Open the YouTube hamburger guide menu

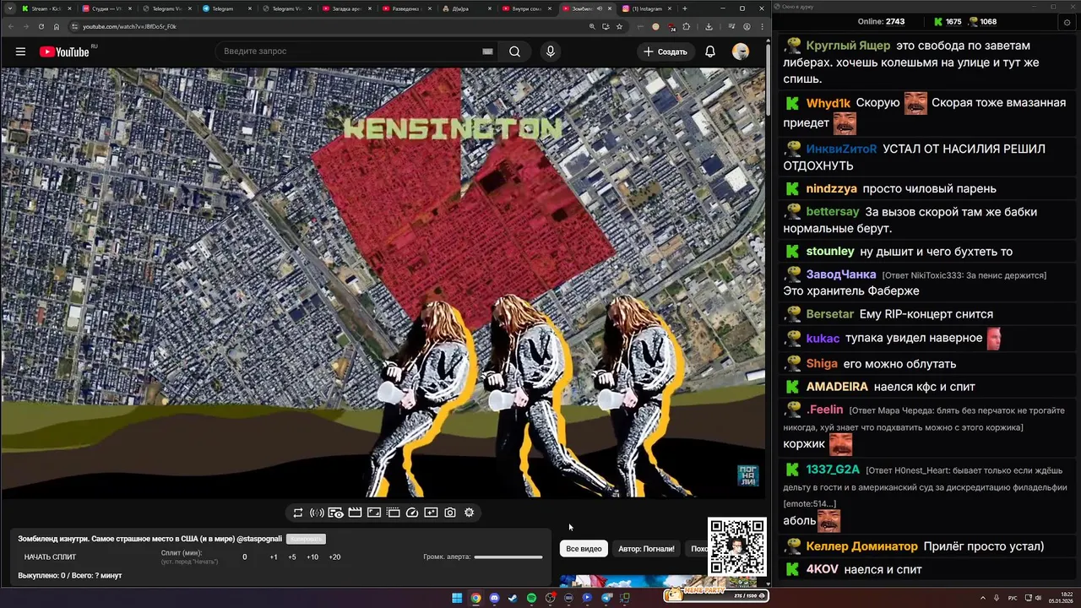coord(20,52)
